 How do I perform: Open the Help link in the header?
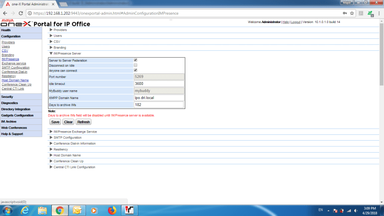click(x=286, y=22)
